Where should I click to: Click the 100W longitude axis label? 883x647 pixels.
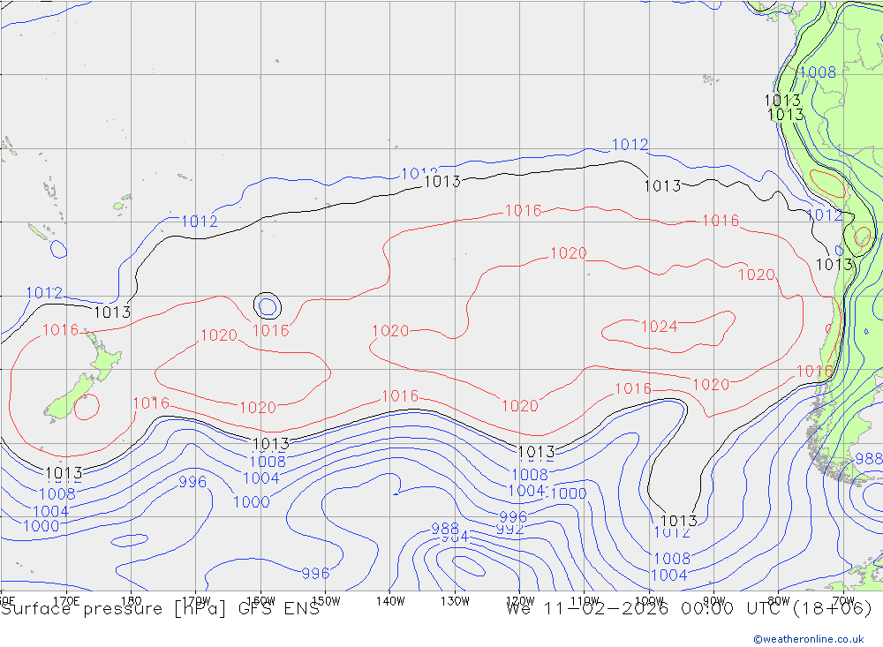pyautogui.click(x=649, y=601)
